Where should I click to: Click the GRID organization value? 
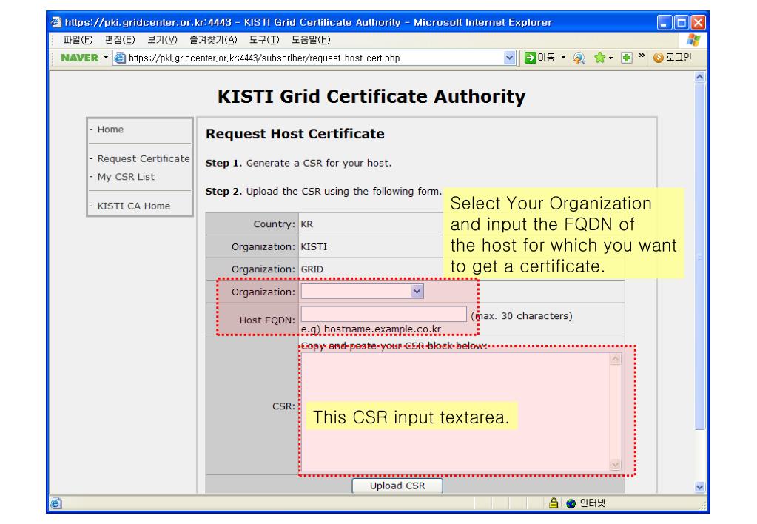(x=312, y=269)
